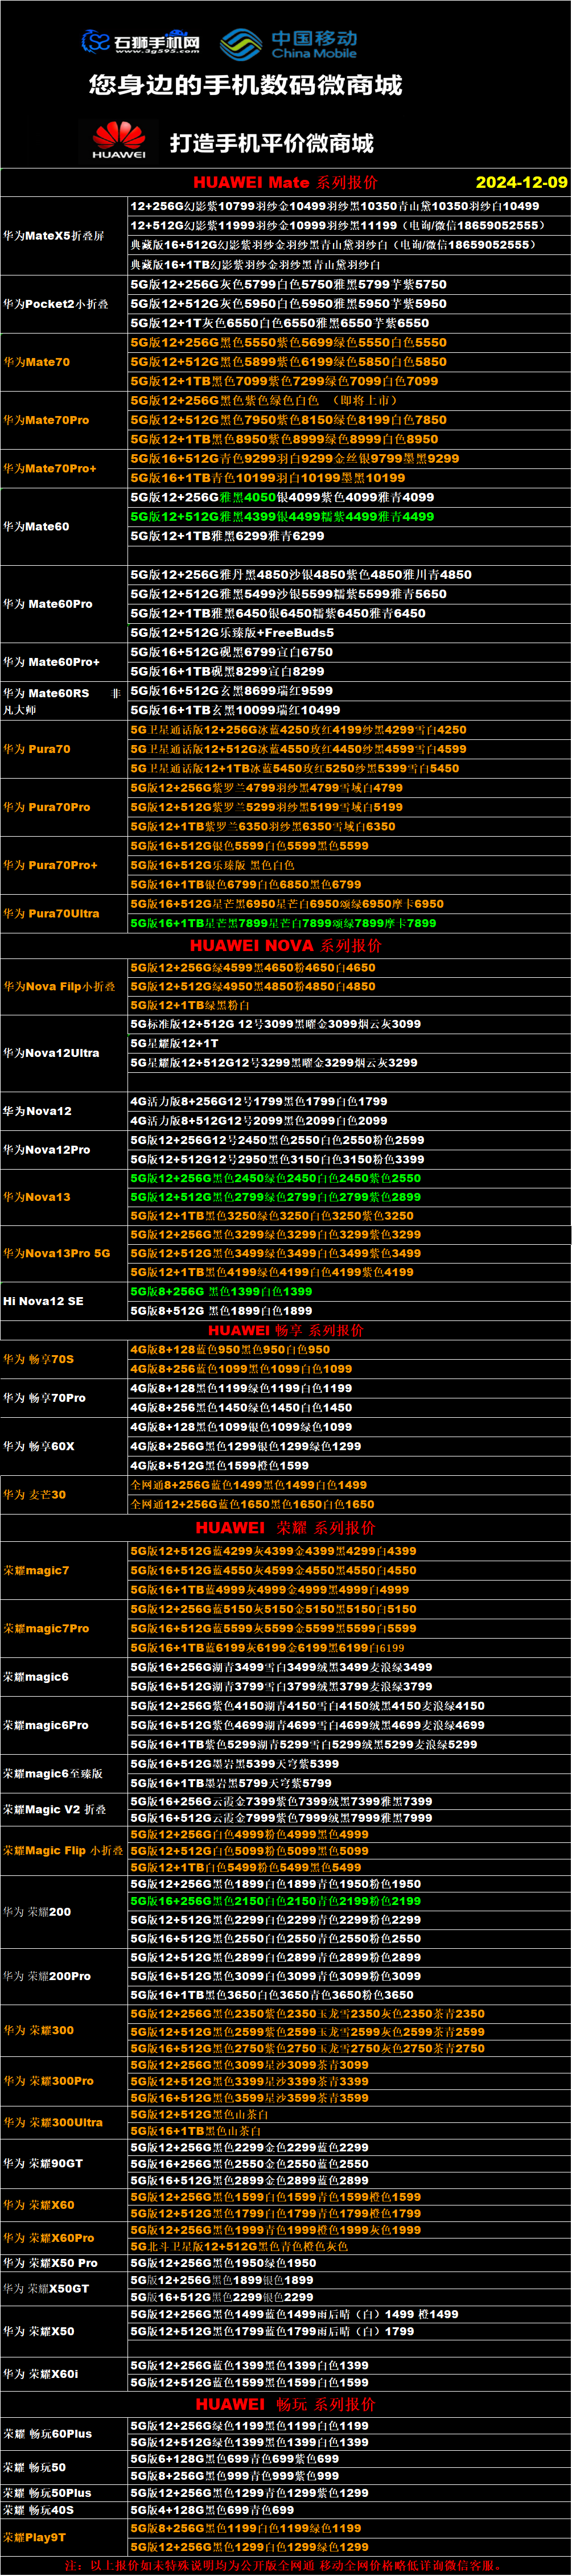The height and width of the screenshot is (2576, 572).
Task: Select the HUAWEI Mate 系列报价 header
Action: click(285, 182)
